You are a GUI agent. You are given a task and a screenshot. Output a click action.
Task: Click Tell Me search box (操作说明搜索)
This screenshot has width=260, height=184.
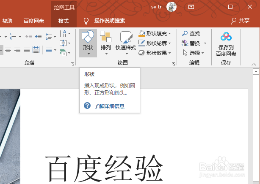[x=110, y=21]
